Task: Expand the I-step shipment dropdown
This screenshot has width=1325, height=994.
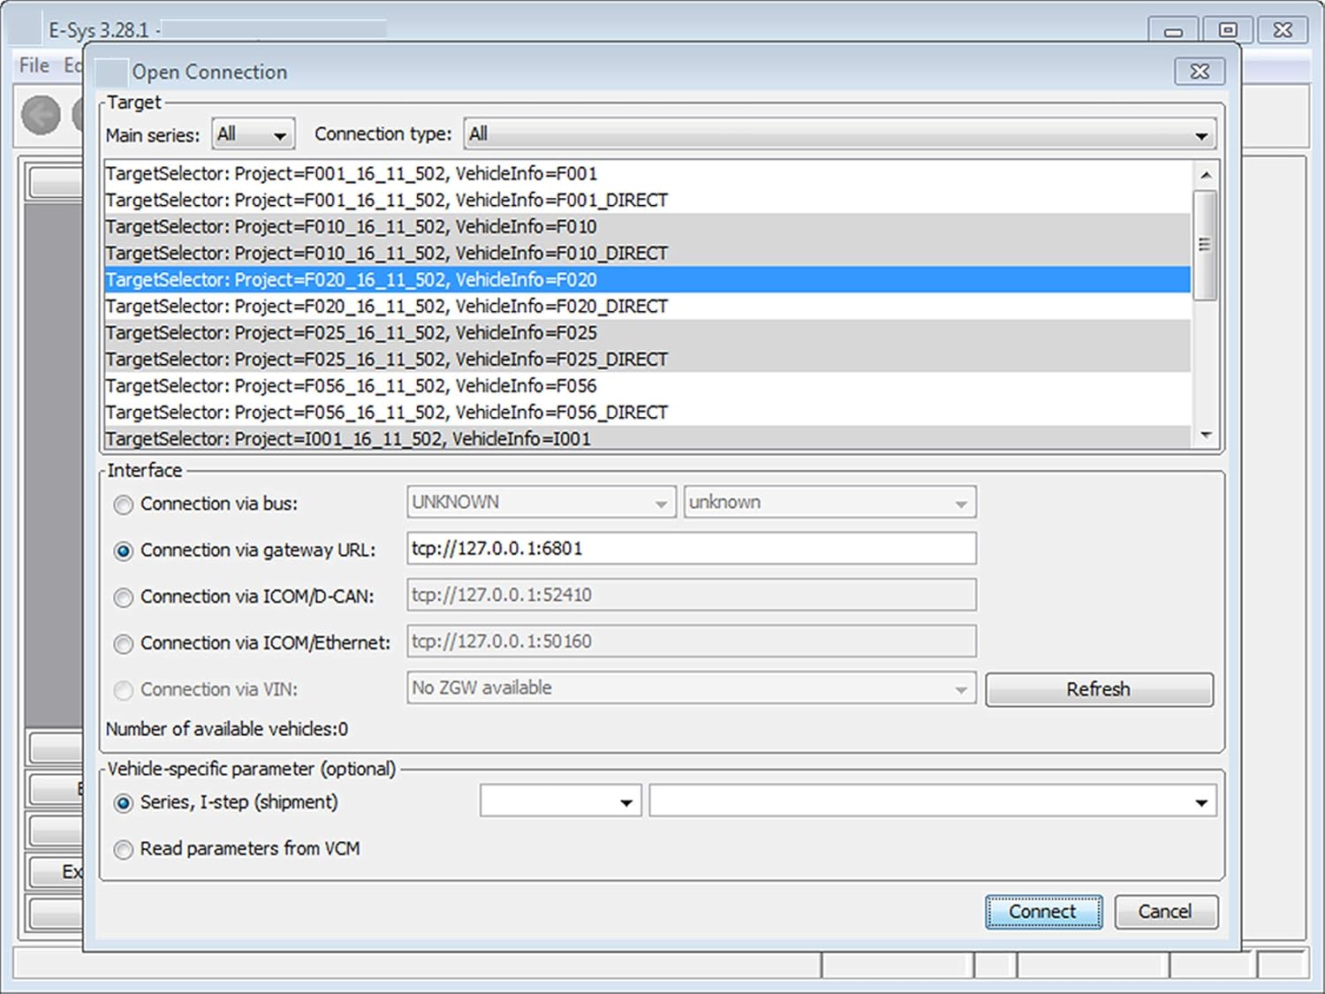Action: click(932, 802)
